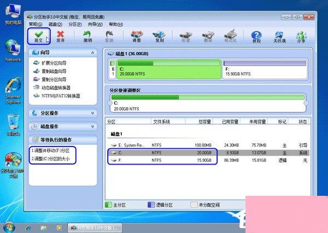Click the 格式化 (Format) toolbar icon
Image resolution: width=328 pixels, height=233 pixels.
point(230,36)
